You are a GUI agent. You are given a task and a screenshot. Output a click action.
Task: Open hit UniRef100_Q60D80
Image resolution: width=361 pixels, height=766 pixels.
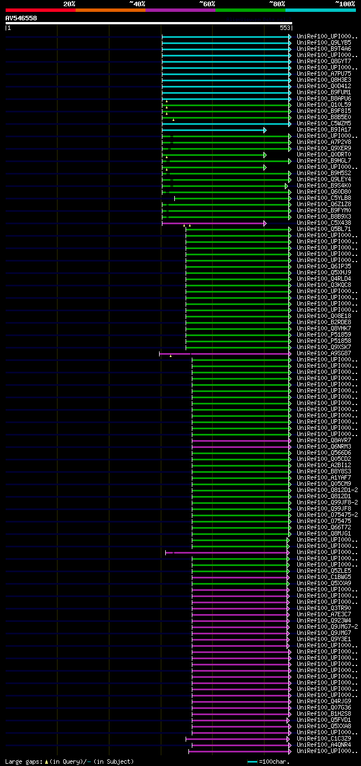324,191
